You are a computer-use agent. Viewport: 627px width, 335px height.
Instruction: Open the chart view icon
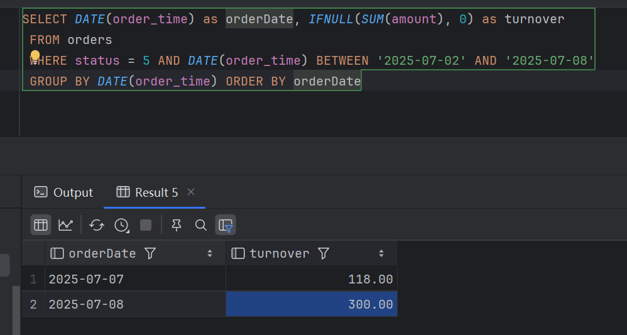[x=65, y=225]
